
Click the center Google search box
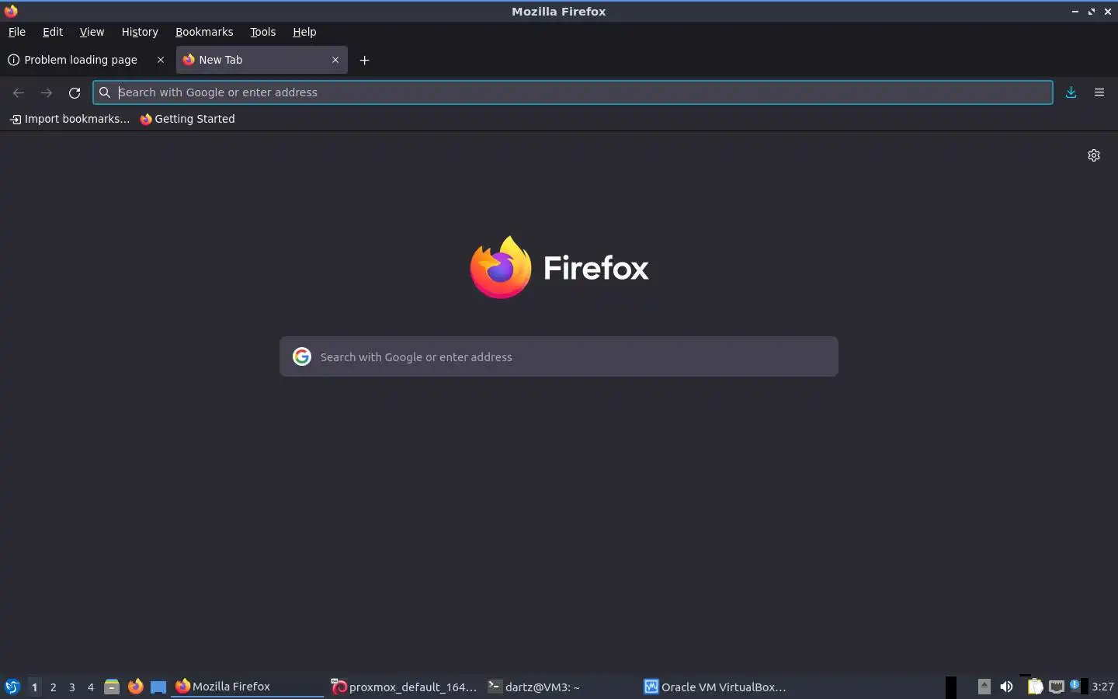(559, 356)
